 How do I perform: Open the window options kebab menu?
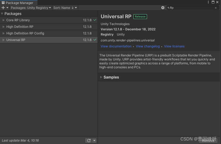(208, 2)
